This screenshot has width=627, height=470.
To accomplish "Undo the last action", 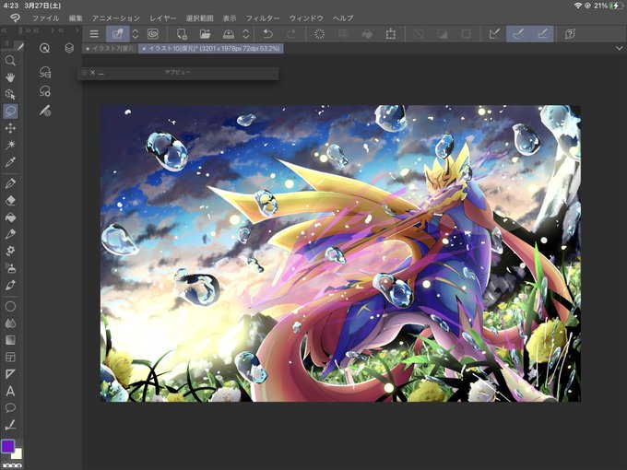I will click(268, 34).
